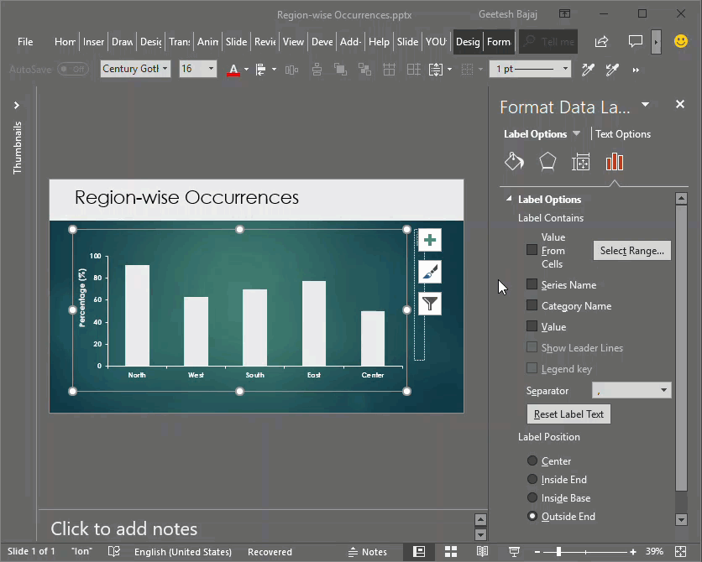Check the Category Name option
Viewport: 702px width, 562px height.
[x=531, y=305]
